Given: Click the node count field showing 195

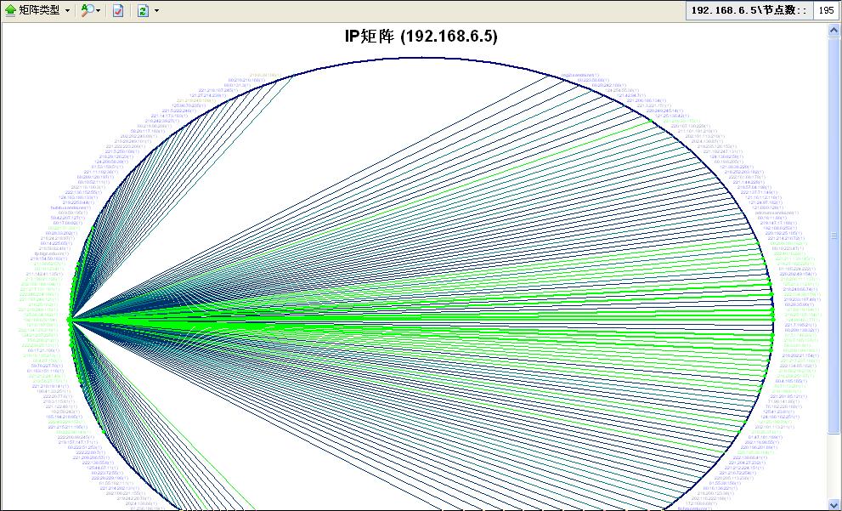Looking at the screenshot, I should point(825,10).
